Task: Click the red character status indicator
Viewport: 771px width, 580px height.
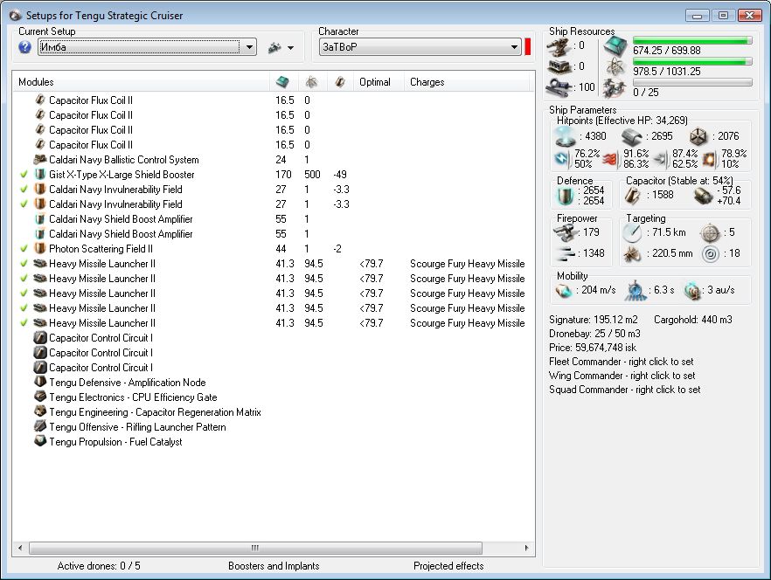Action: point(528,47)
